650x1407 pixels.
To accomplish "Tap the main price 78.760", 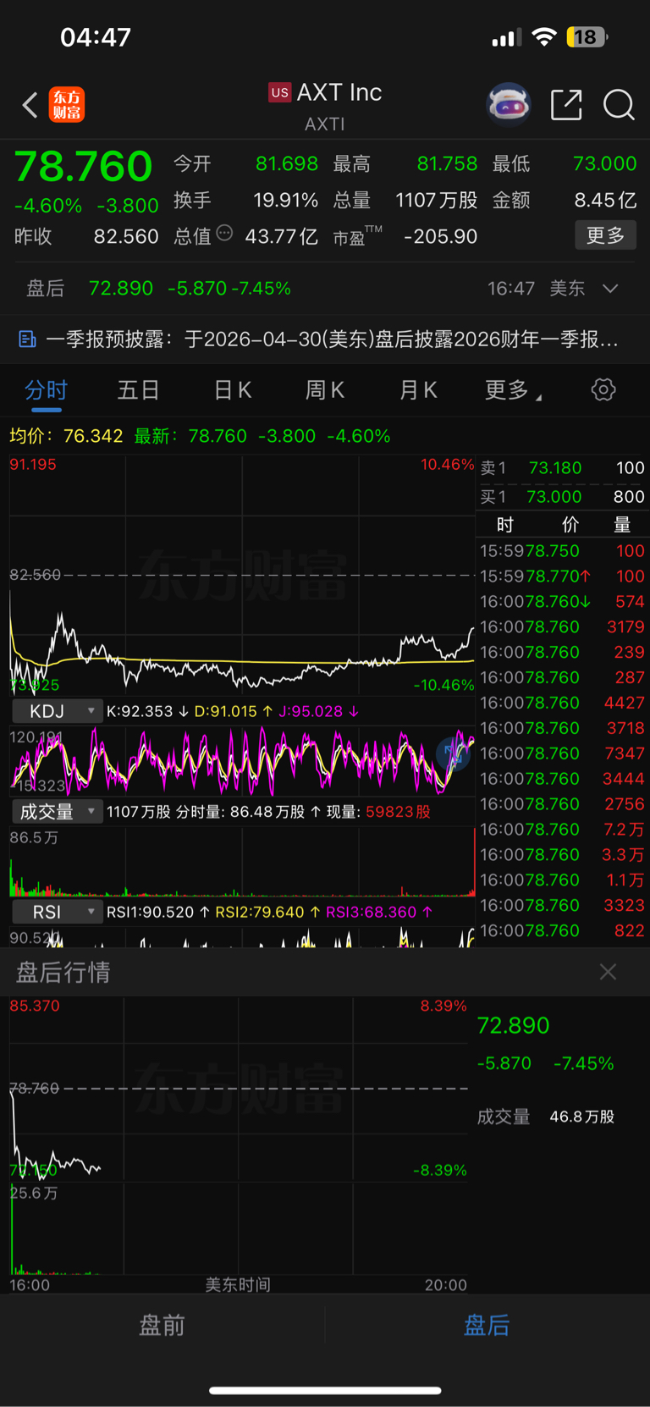I will point(84,166).
